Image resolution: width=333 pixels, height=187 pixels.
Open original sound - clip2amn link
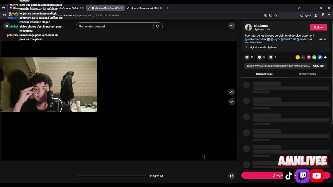[263, 47]
